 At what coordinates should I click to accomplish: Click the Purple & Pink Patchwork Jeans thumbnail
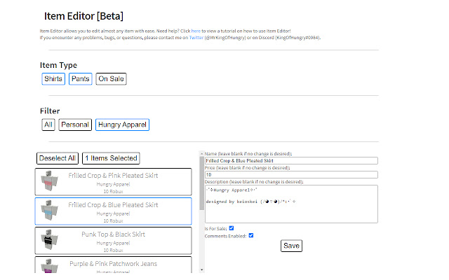[49, 266]
